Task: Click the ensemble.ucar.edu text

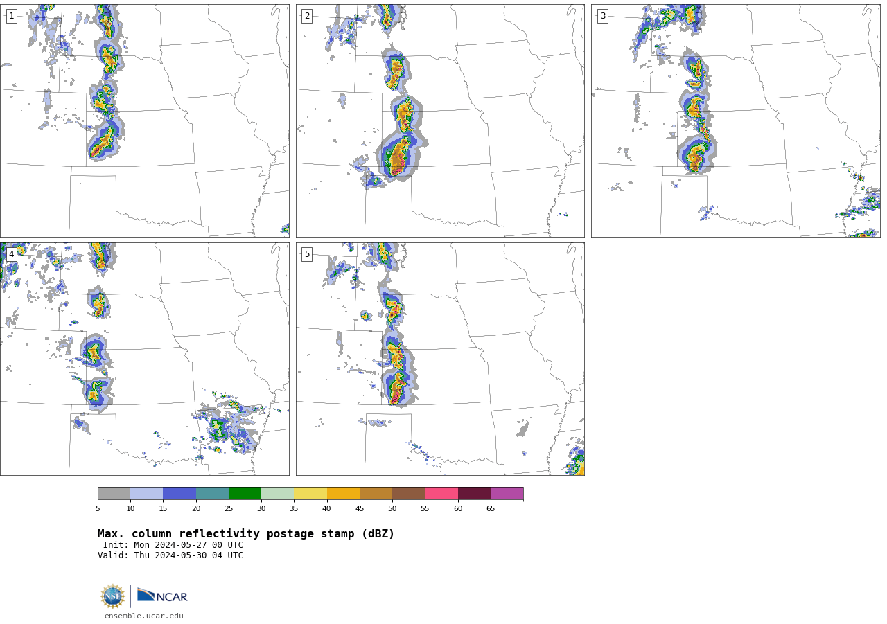Action: (144, 616)
